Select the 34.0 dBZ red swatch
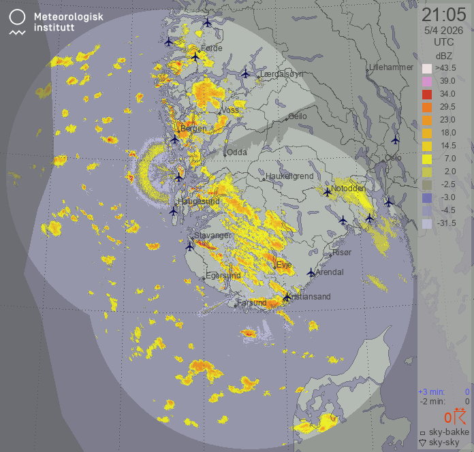Viewport: 474px width, 452px height. (427, 94)
